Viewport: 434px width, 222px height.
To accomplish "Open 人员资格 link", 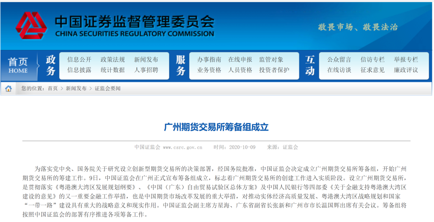I will point(240,70).
